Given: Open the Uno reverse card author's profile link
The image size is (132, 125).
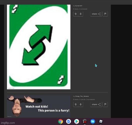Looking at the screenshot, I should click(x=79, y=6).
